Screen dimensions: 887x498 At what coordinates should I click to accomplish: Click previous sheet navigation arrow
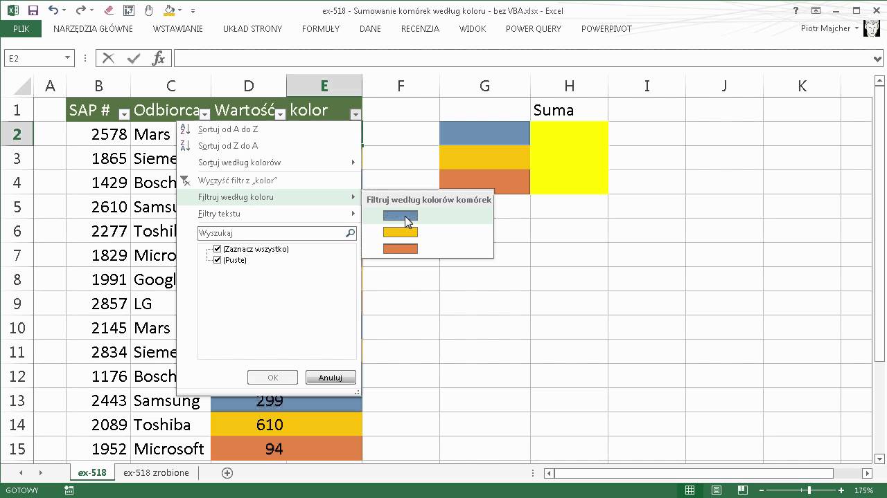coord(21,473)
